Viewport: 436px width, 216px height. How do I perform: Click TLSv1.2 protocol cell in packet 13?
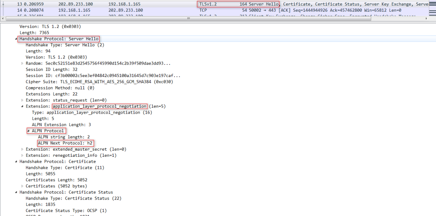208,4
